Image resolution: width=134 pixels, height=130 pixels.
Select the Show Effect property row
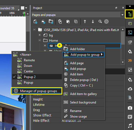47,115
